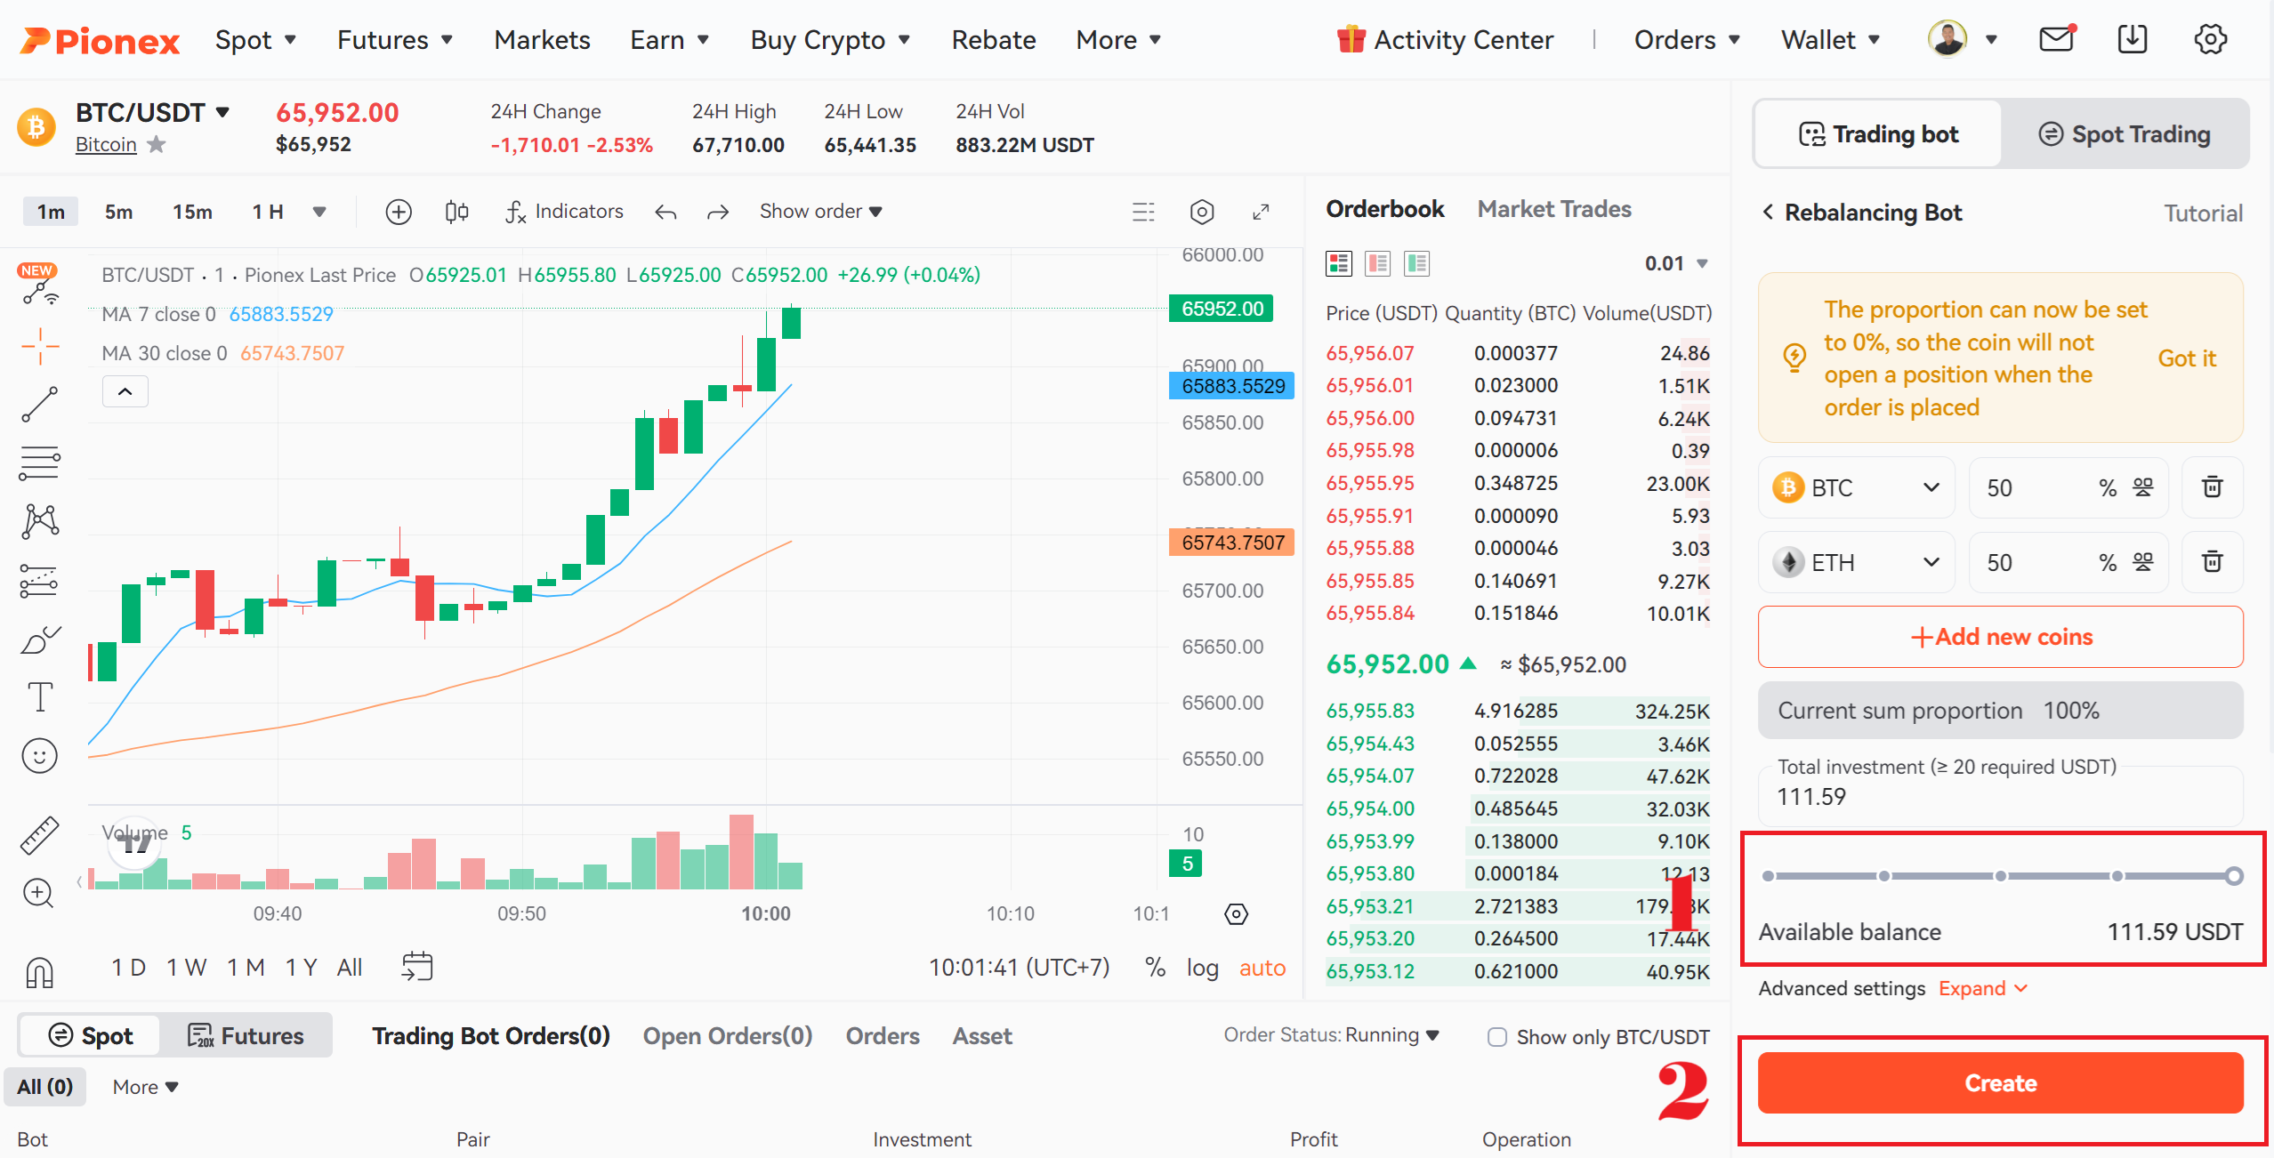Open the go-to-date calendar icon

coord(417,967)
